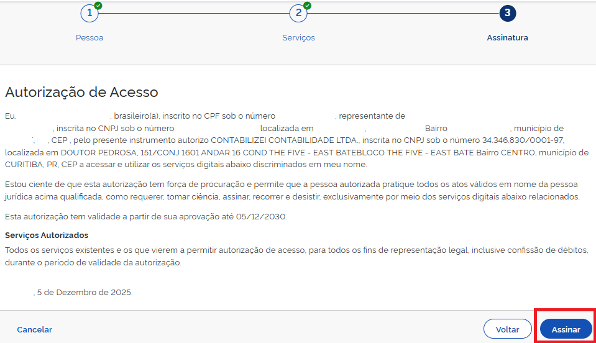This screenshot has width=596, height=343.
Task: Select the Pessoa step label
Action: [89, 38]
